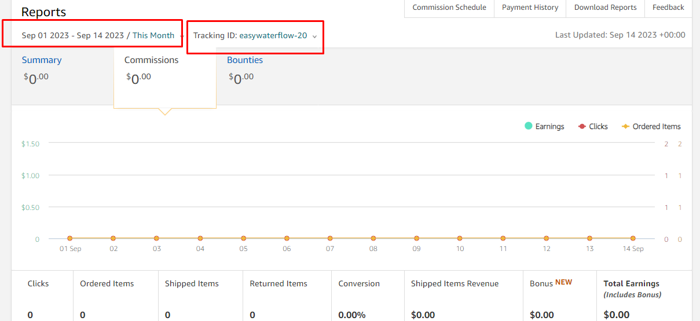Open the Bounties tab
Image resolution: width=700 pixels, height=321 pixels.
pos(245,60)
